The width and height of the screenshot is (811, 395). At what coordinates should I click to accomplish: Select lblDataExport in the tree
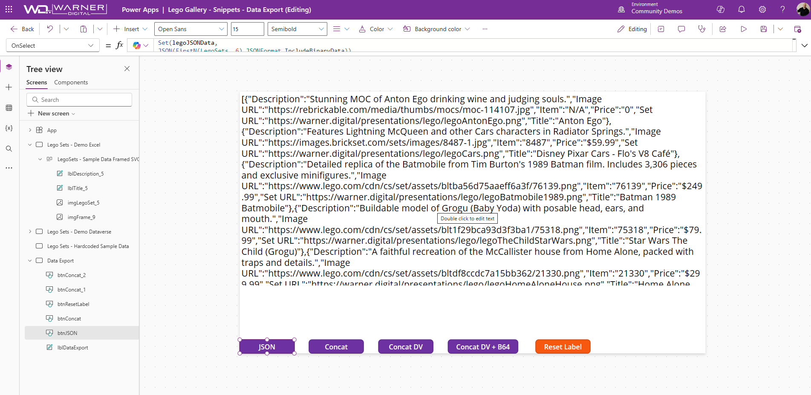(x=72, y=348)
